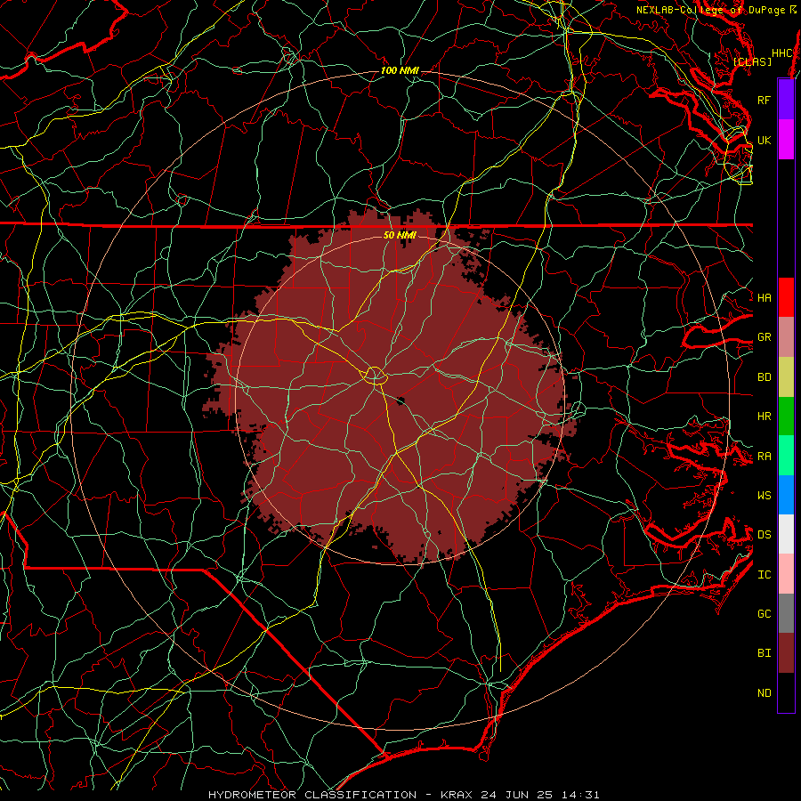The image size is (801, 801).
Task: Click the 100 NMI range ring label
Action: pyautogui.click(x=400, y=70)
